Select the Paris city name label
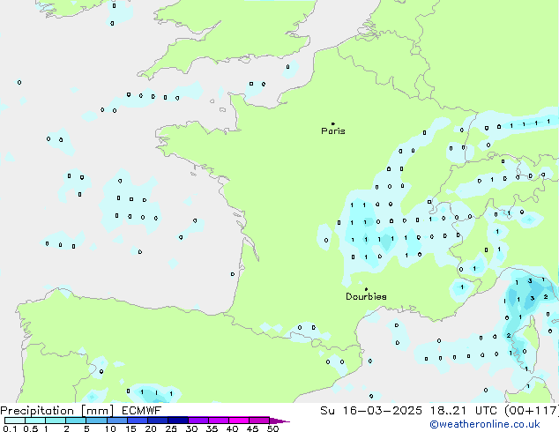The height and width of the screenshot is (432, 559). pyautogui.click(x=333, y=131)
